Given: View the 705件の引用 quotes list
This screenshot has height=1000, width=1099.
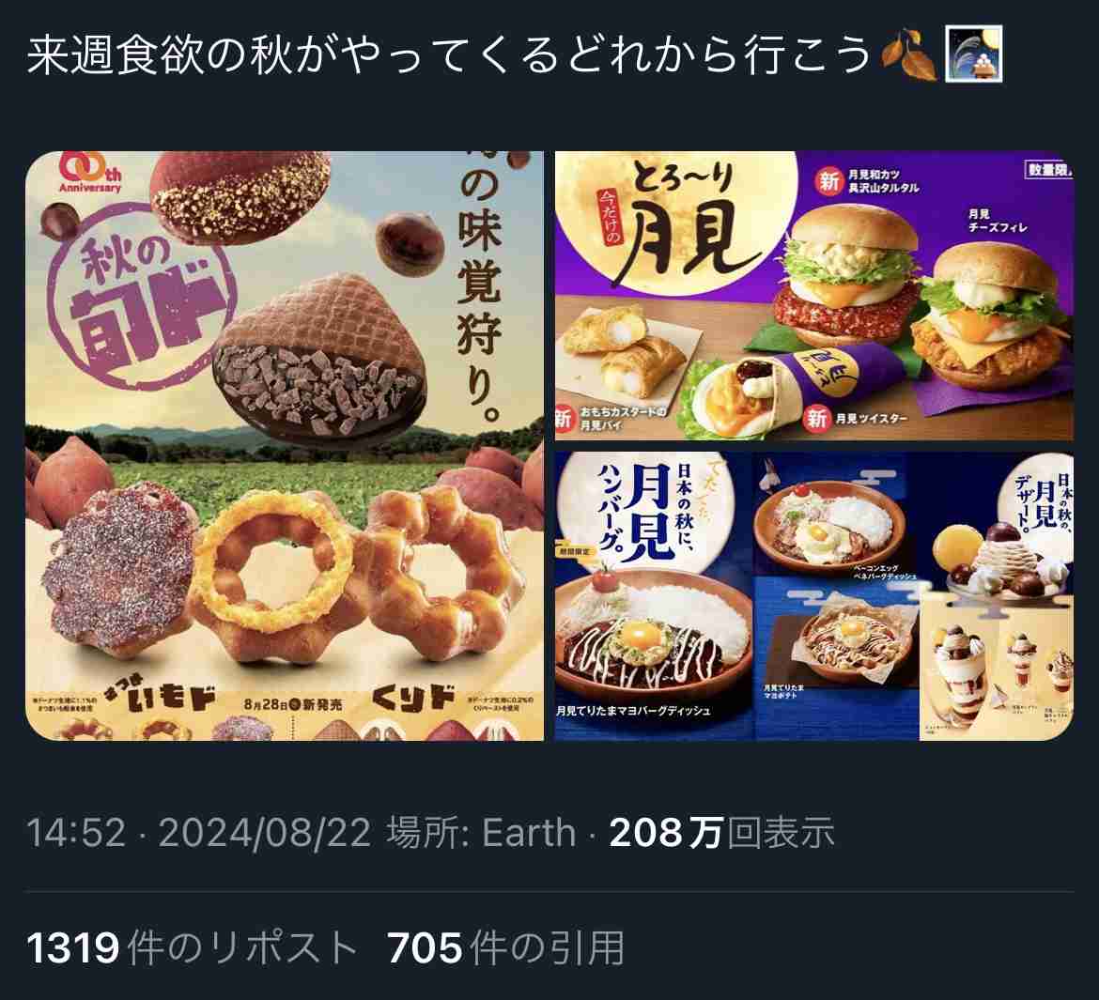Looking at the screenshot, I should pyautogui.click(x=505, y=947).
